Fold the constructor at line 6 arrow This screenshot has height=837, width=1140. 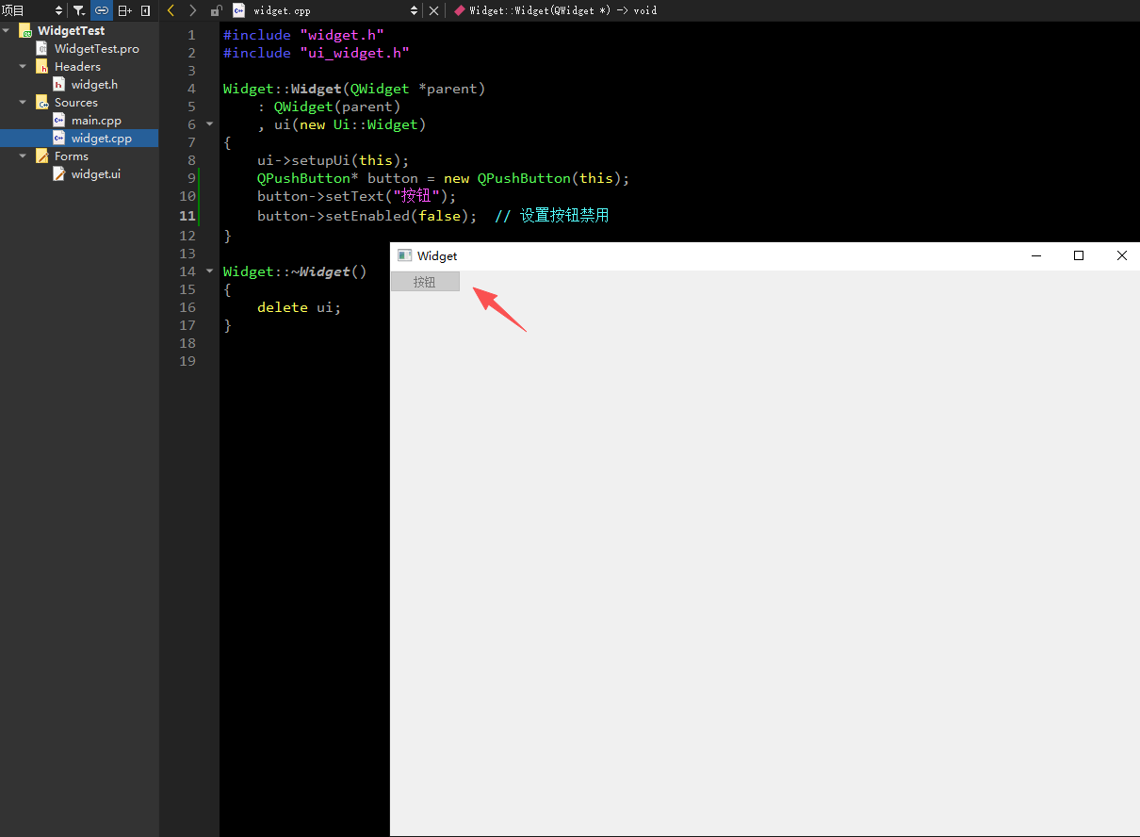(x=209, y=125)
